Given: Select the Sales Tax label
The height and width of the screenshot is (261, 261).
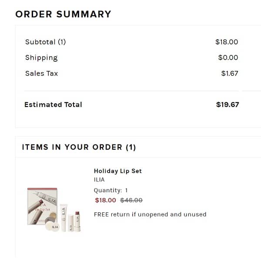Looking at the screenshot, I should point(41,74).
